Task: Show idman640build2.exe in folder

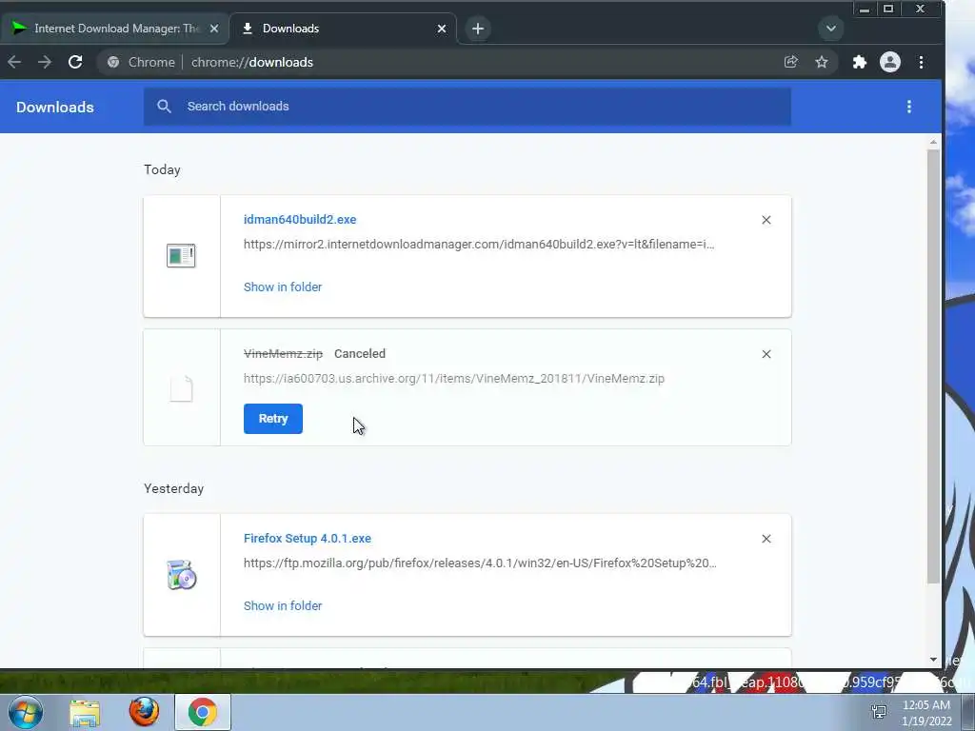Action: click(x=282, y=287)
